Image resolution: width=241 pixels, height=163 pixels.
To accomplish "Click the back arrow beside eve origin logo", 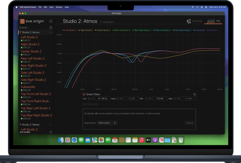I will (x=51, y=21).
